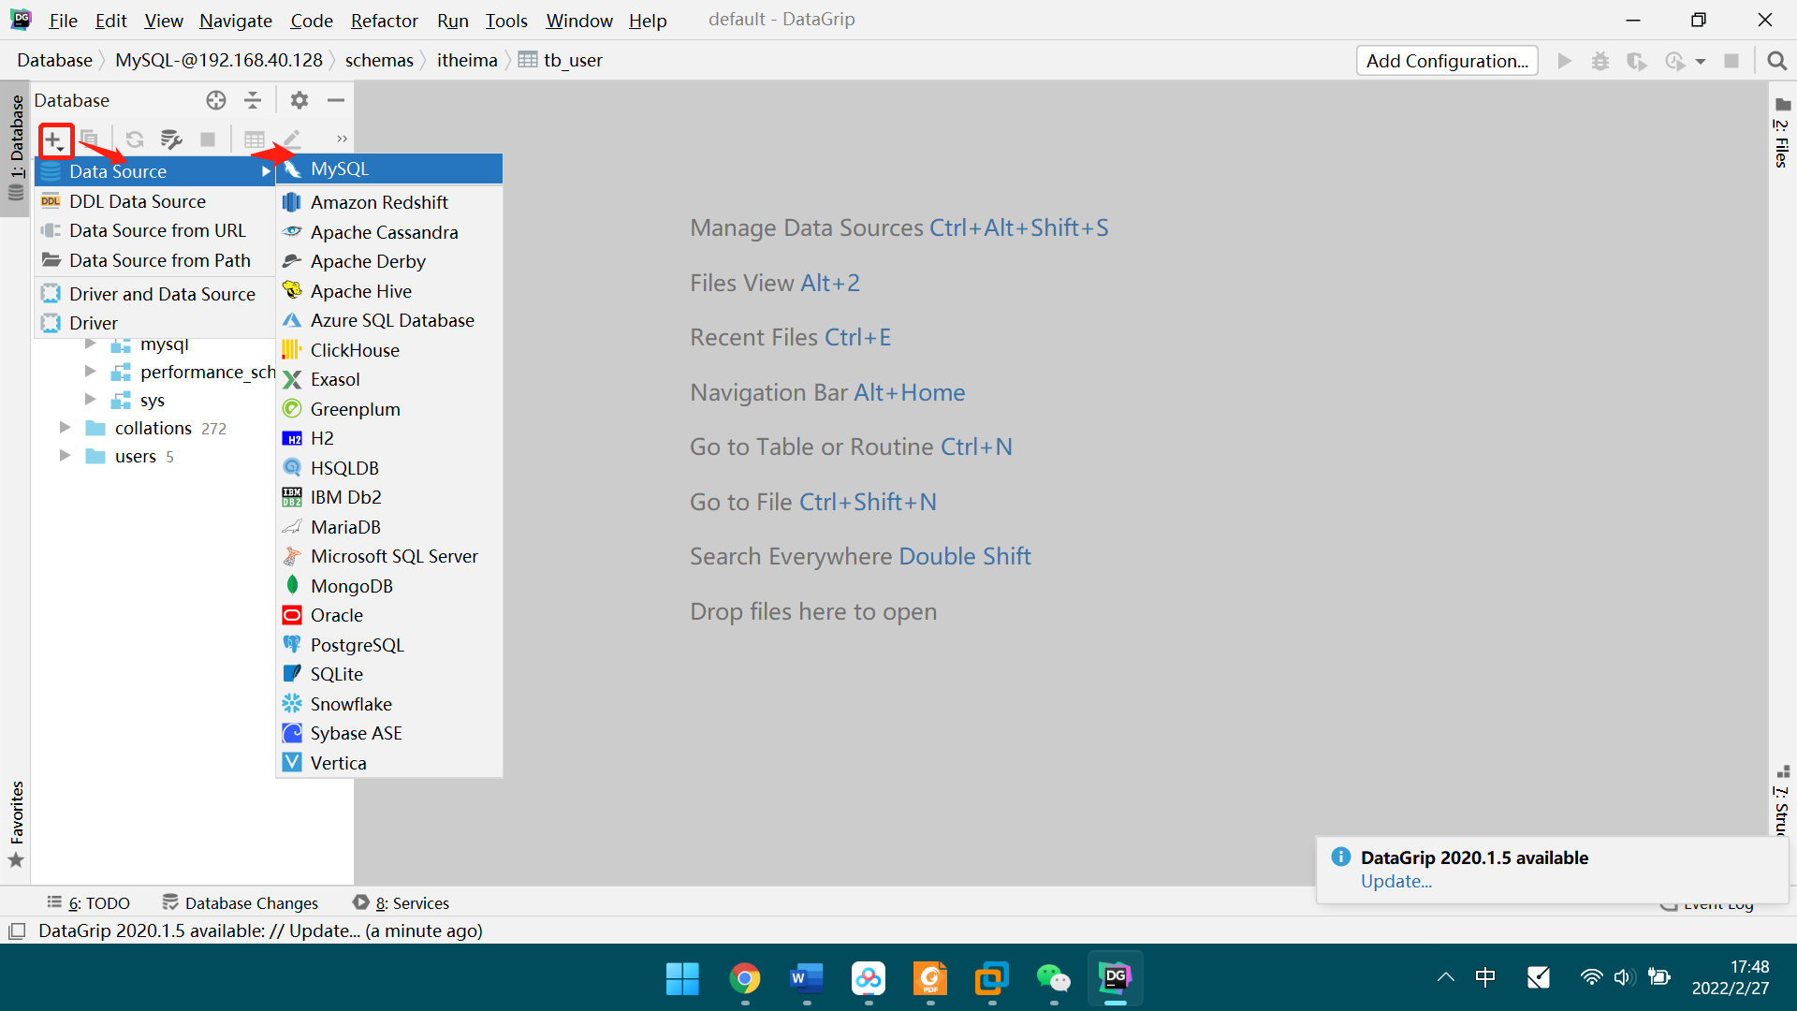Click the Synchronize refresh icon in Database panel
Screen dimensions: 1797x1011
click(x=134, y=139)
